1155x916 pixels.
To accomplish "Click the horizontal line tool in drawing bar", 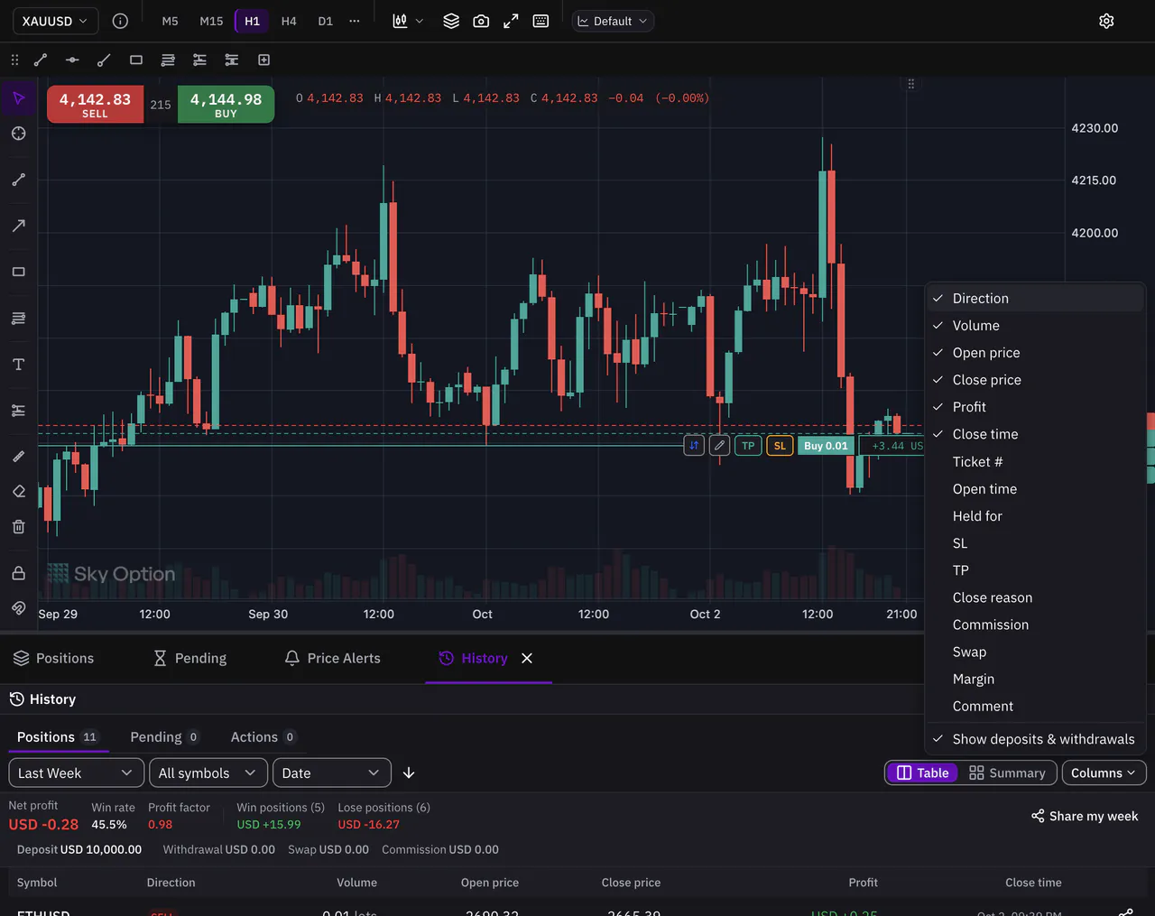I will coord(72,60).
